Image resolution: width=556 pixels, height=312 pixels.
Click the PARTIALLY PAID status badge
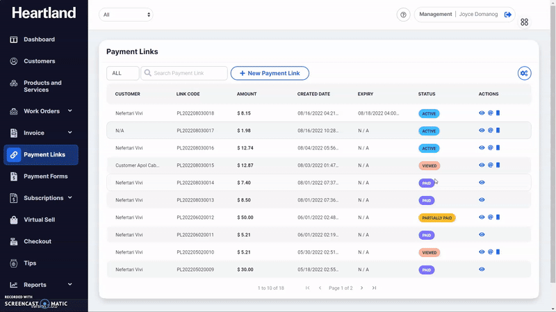pyautogui.click(x=437, y=217)
